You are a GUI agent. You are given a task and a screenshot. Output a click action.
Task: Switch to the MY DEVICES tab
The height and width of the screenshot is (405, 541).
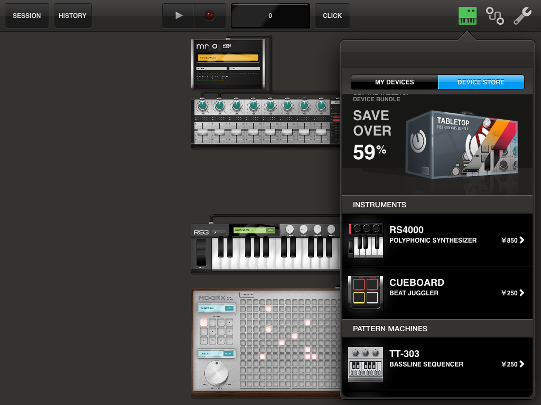(394, 82)
